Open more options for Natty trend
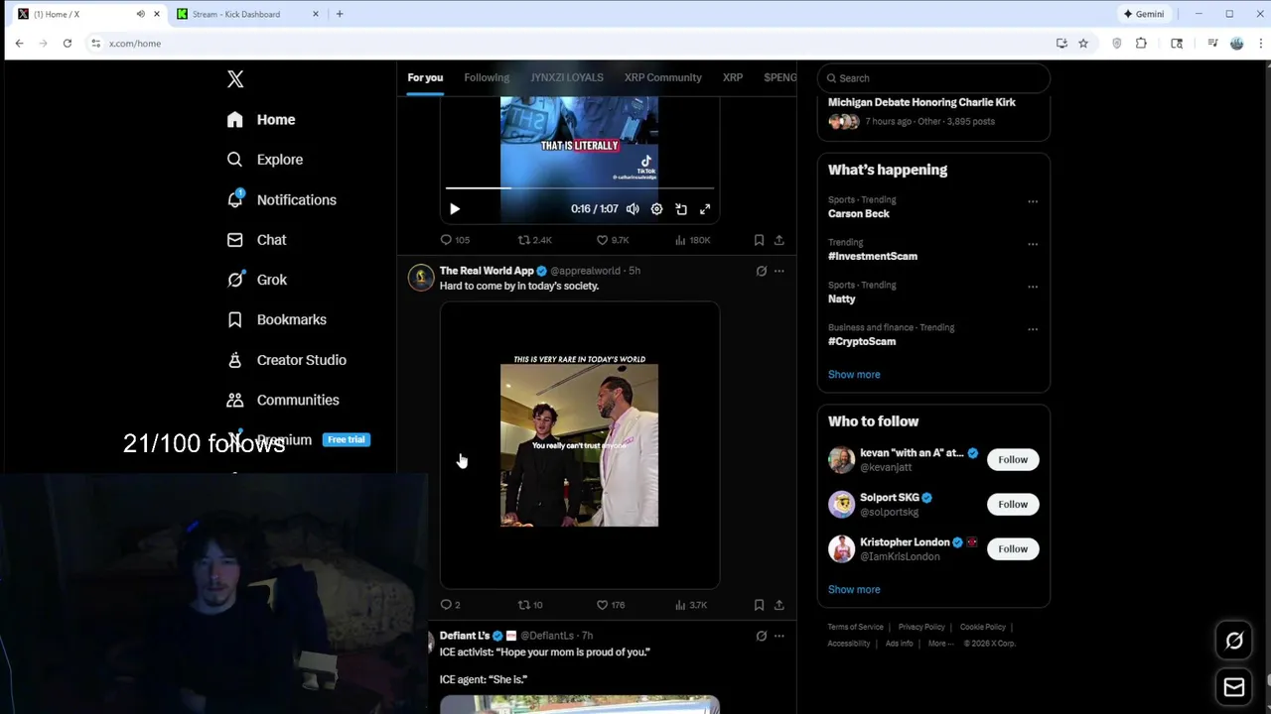Viewport: 1271px width, 714px height. 1033,287
